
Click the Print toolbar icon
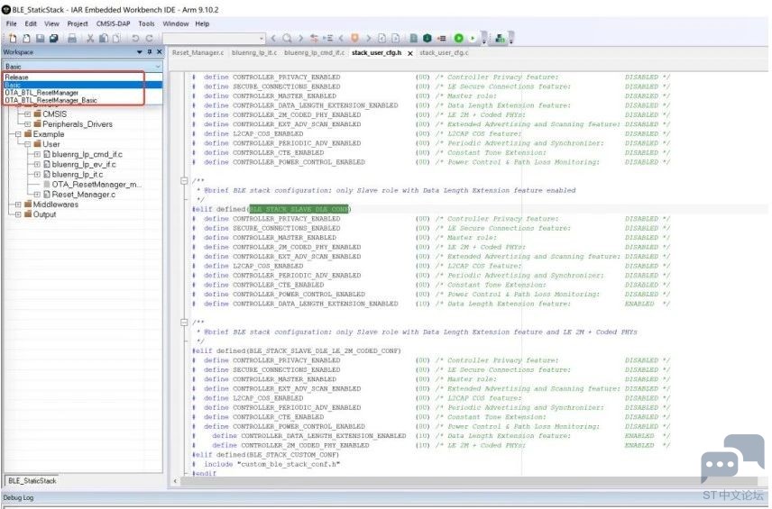pos(72,39)
